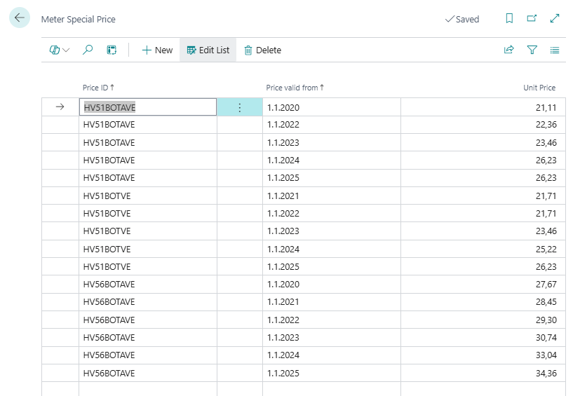This screenshot has width=580, height=396.
Task: Open page in new window icon
Action: click(532, 19)
